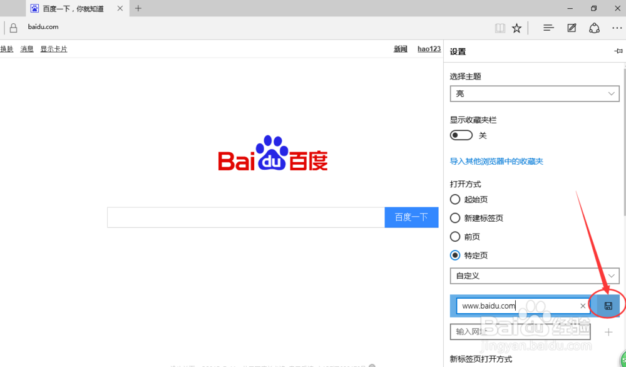Click the 消息 link
Viewport: 626px width, 367px height.
[27, 49]
